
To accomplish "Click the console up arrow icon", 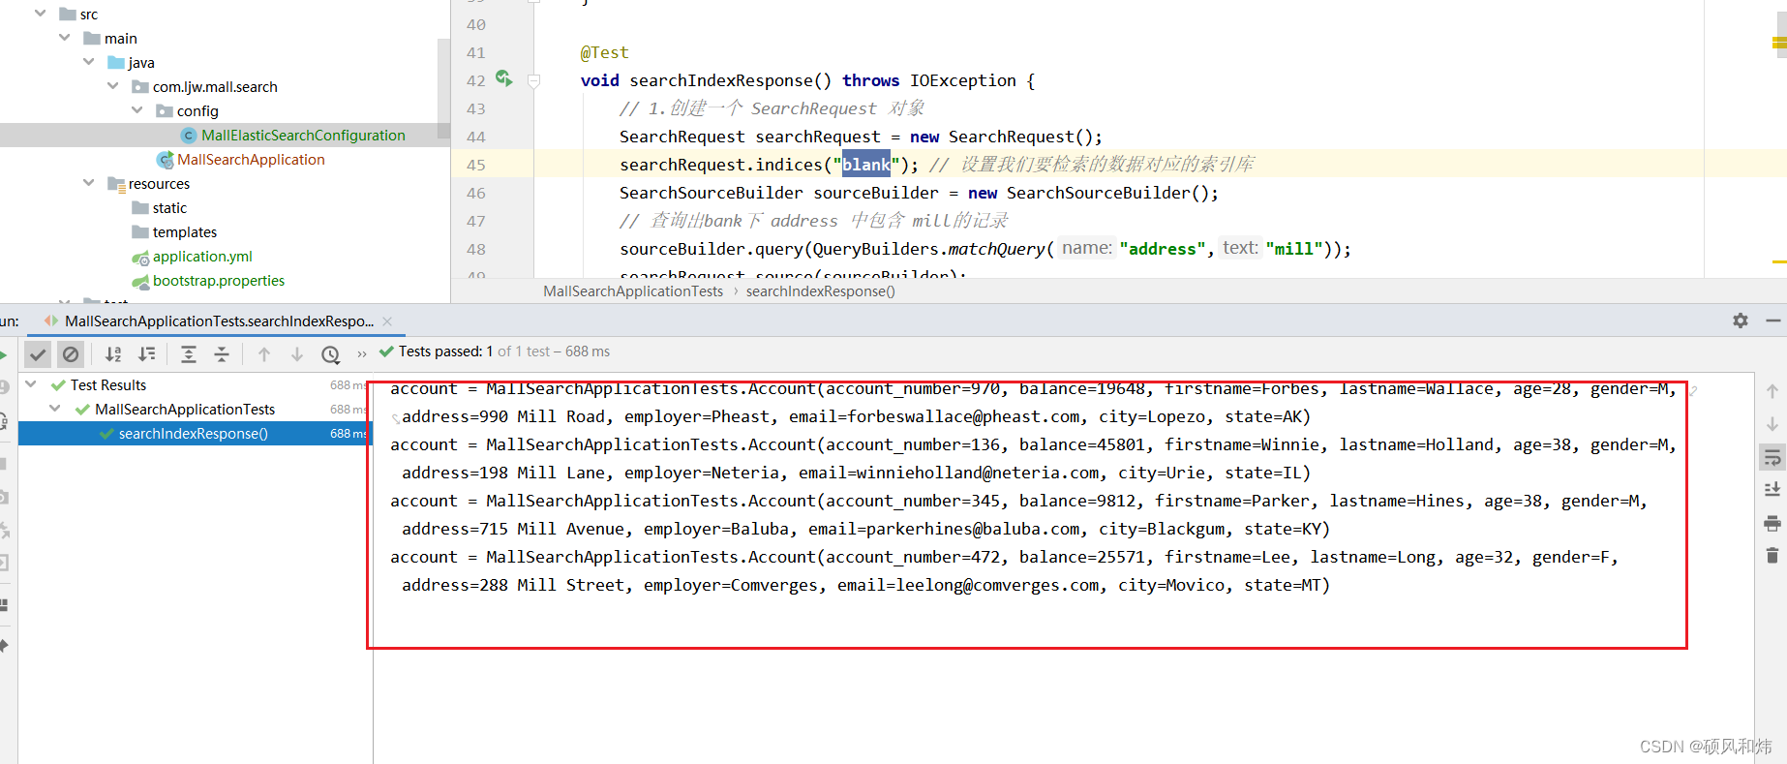I will click(1772, 391).
